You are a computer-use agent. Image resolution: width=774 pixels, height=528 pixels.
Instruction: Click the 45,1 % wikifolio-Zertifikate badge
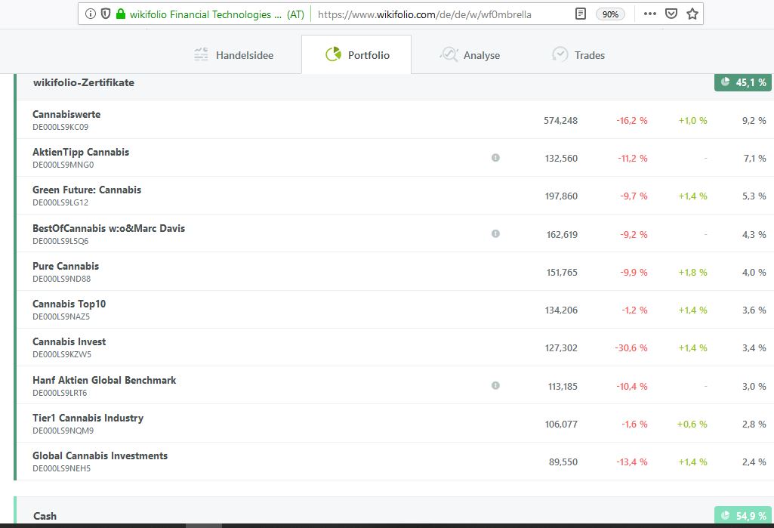743,82
